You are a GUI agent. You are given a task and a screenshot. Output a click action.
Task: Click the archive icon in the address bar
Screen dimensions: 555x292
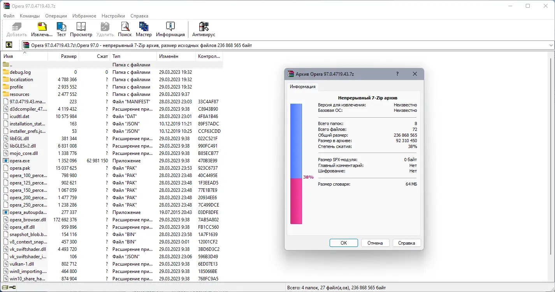[x=26, y=45]
